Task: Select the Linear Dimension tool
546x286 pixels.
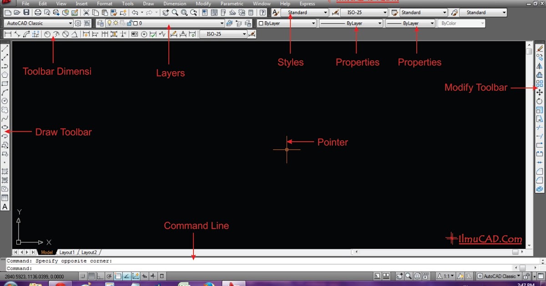Action: [x=7, y=34]
